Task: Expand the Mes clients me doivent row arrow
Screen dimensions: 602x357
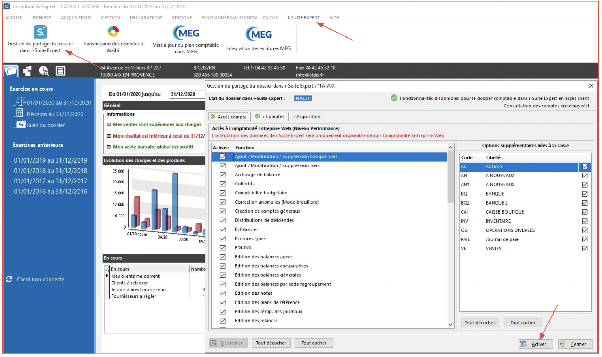Action: pos(107,276)
